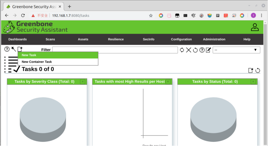The image size is (268, 146).
Task: Click the new task star-page icon
Action: tap(20, 49)
